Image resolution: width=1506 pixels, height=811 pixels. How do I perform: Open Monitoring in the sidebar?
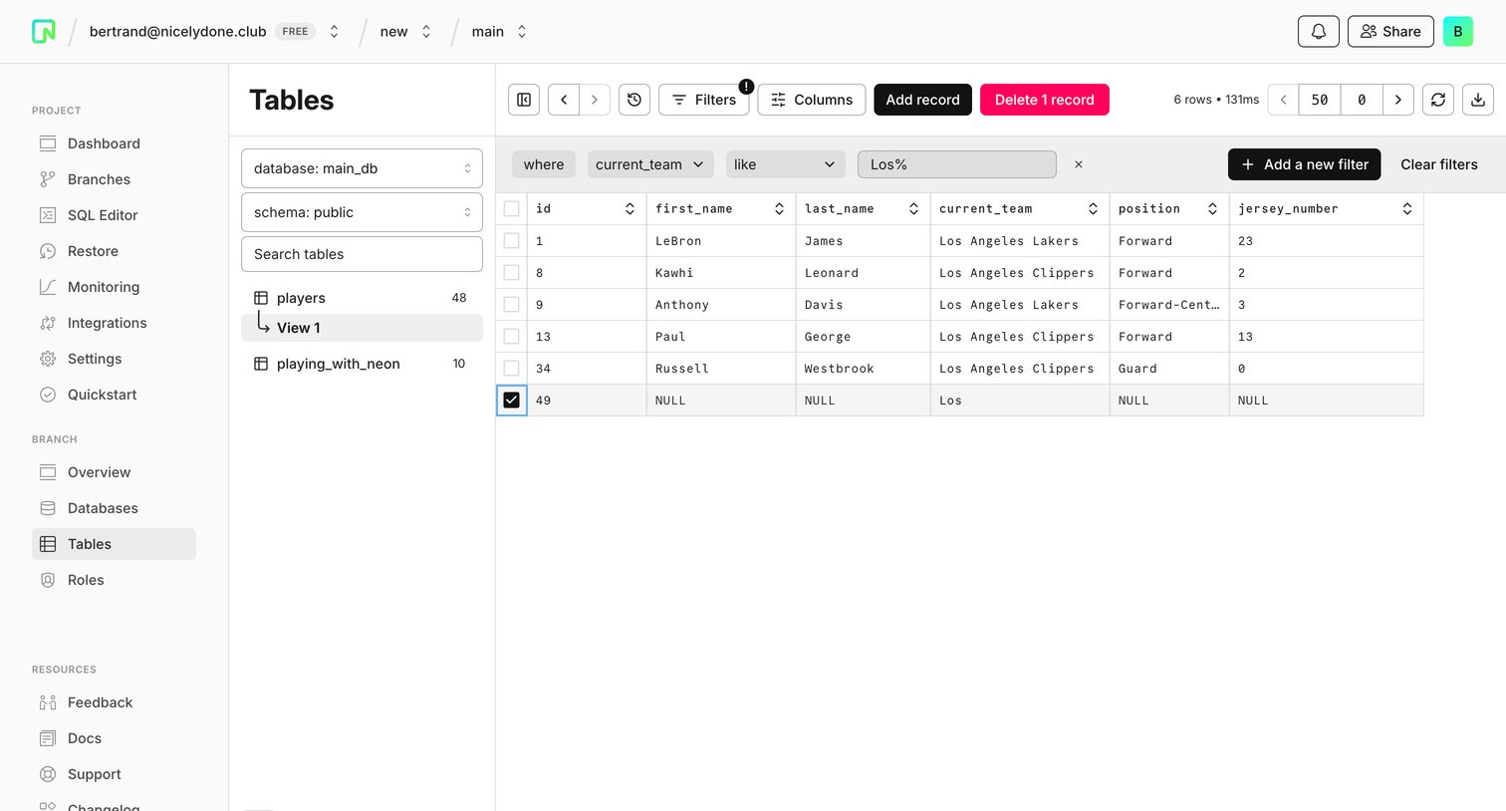pyautogui.click(x=104, y=287)
